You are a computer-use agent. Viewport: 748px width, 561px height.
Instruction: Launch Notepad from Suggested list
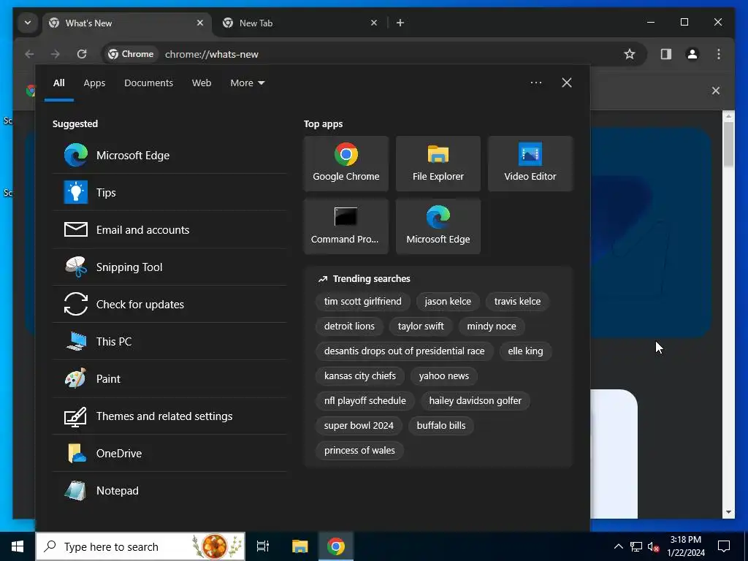[x=169, y=490]
